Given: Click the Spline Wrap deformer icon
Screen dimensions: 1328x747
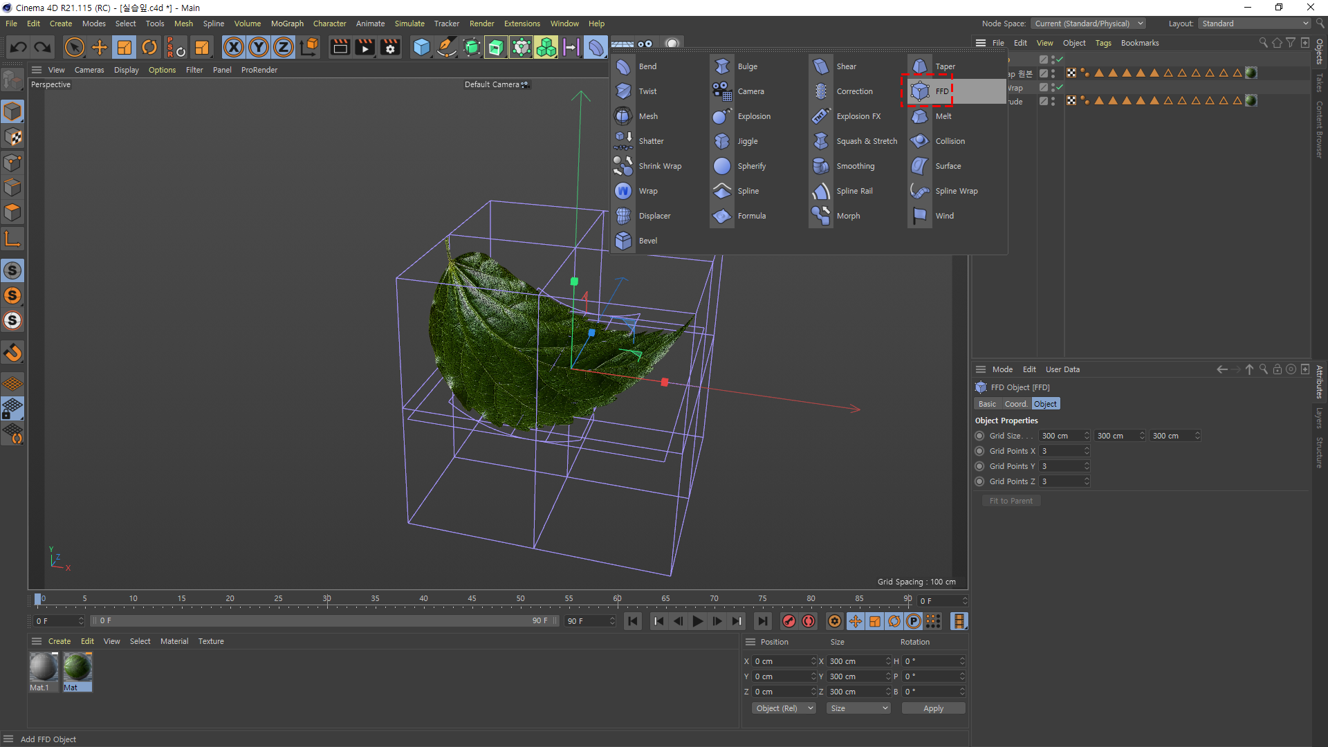Looking at the screenshot, I should (920, 191).
